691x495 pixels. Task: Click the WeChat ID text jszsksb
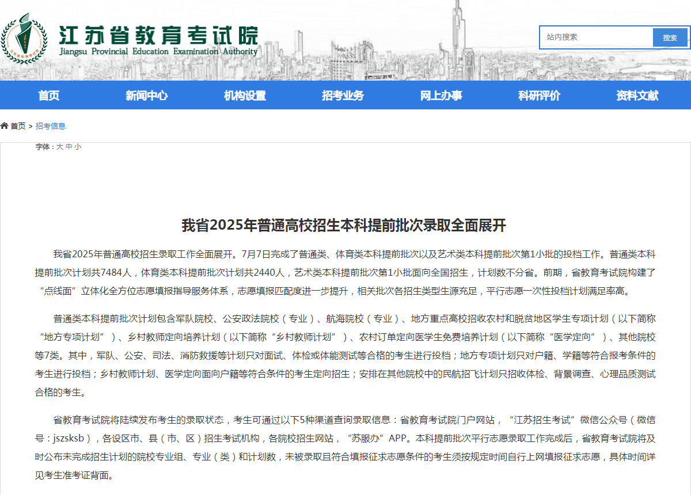tap(69, 438)
